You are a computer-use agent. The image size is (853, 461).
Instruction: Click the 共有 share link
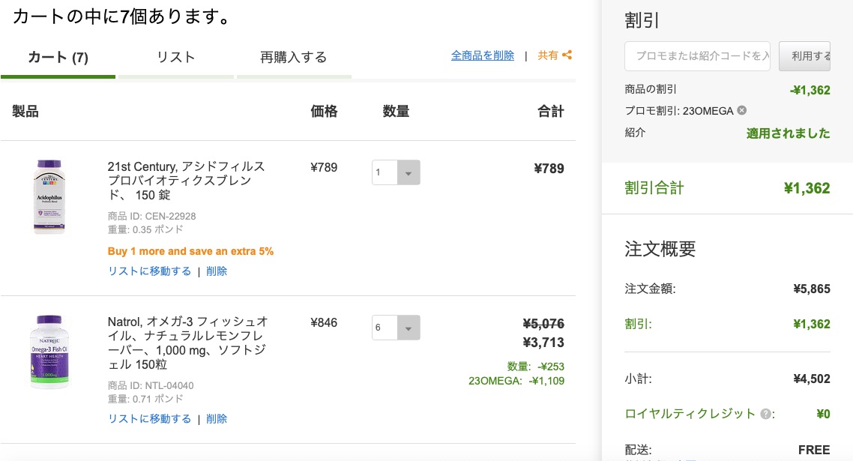pos(555,55)
